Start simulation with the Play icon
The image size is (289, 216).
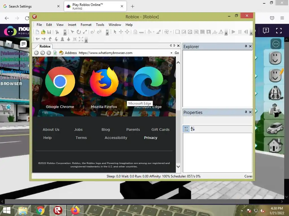(233, 32)
